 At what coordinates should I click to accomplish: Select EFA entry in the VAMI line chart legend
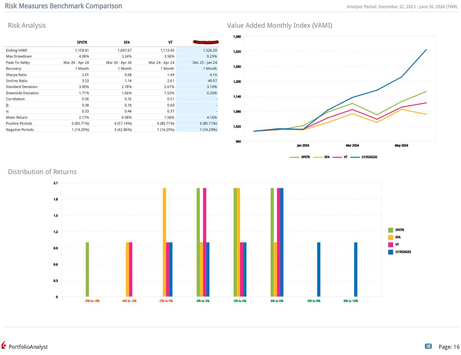(x=322, y=157)
